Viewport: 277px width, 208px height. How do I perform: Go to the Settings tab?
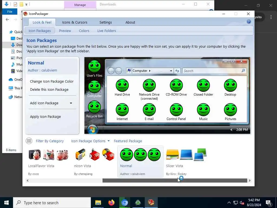pos(106,22)
